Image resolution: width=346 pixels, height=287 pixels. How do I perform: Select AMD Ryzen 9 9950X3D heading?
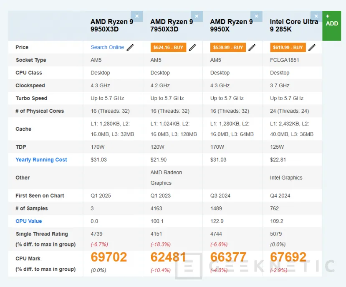[x=112, y=25]
